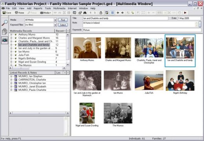Select Ian Munro in the records list
This screenshot has height=141, width=204.
[x=24, y=52]
